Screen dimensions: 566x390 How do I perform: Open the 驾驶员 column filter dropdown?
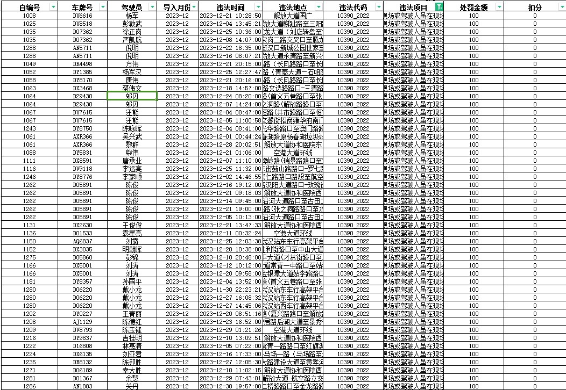pos(152,7)
